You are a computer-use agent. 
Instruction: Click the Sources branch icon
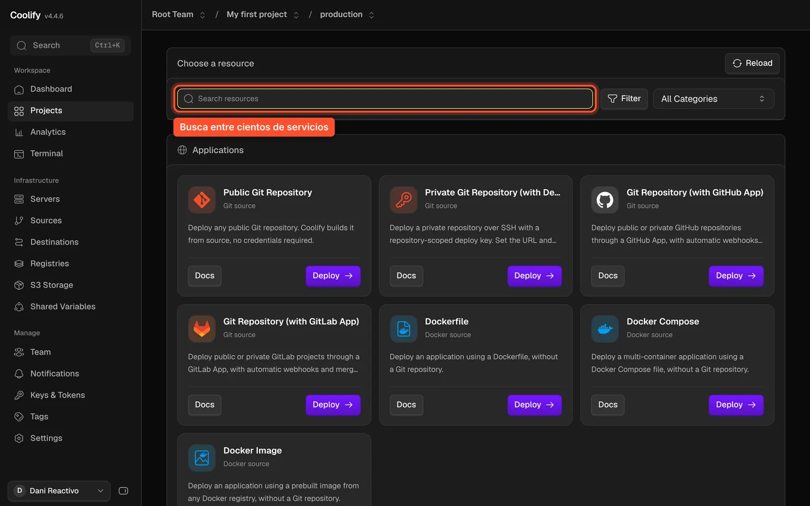19,221
